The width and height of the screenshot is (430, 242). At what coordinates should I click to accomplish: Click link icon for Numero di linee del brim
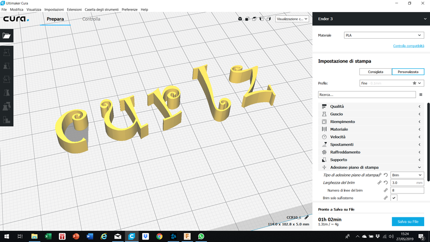click(x=386, y=190)
